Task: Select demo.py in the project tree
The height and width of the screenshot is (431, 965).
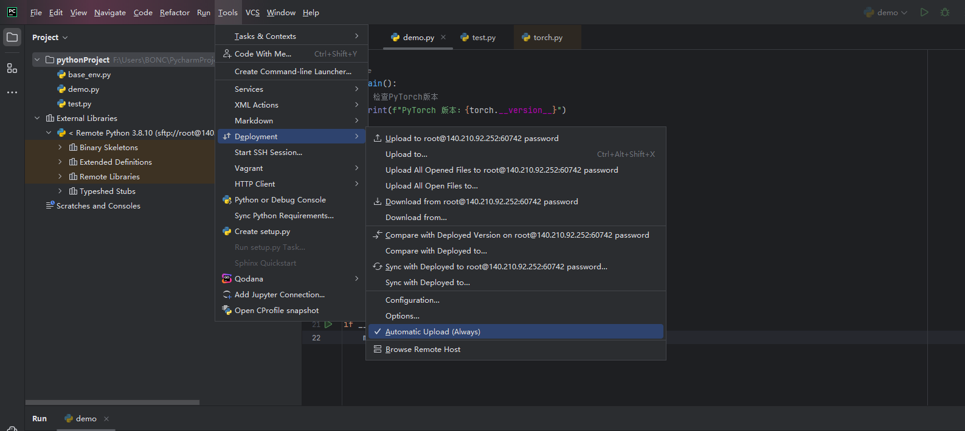Action: (83, 89)
